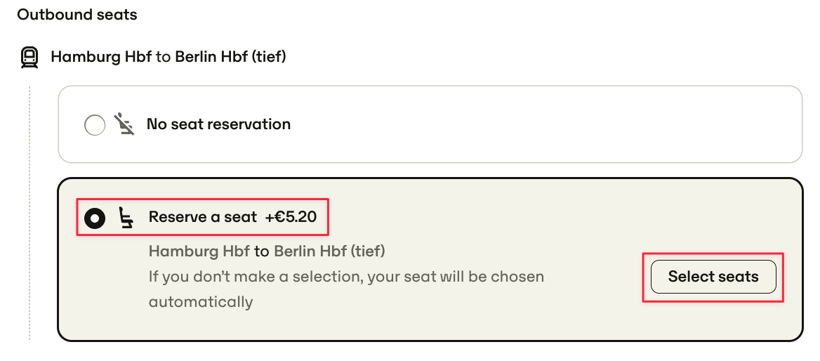The image size is (820, 361).
Task: Click the word 'automatically' in the seat note
Action: 201,302
